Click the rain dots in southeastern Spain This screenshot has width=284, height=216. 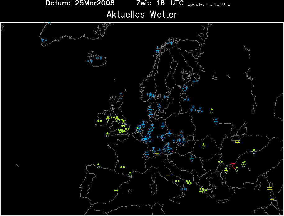[x=116, y=191]
